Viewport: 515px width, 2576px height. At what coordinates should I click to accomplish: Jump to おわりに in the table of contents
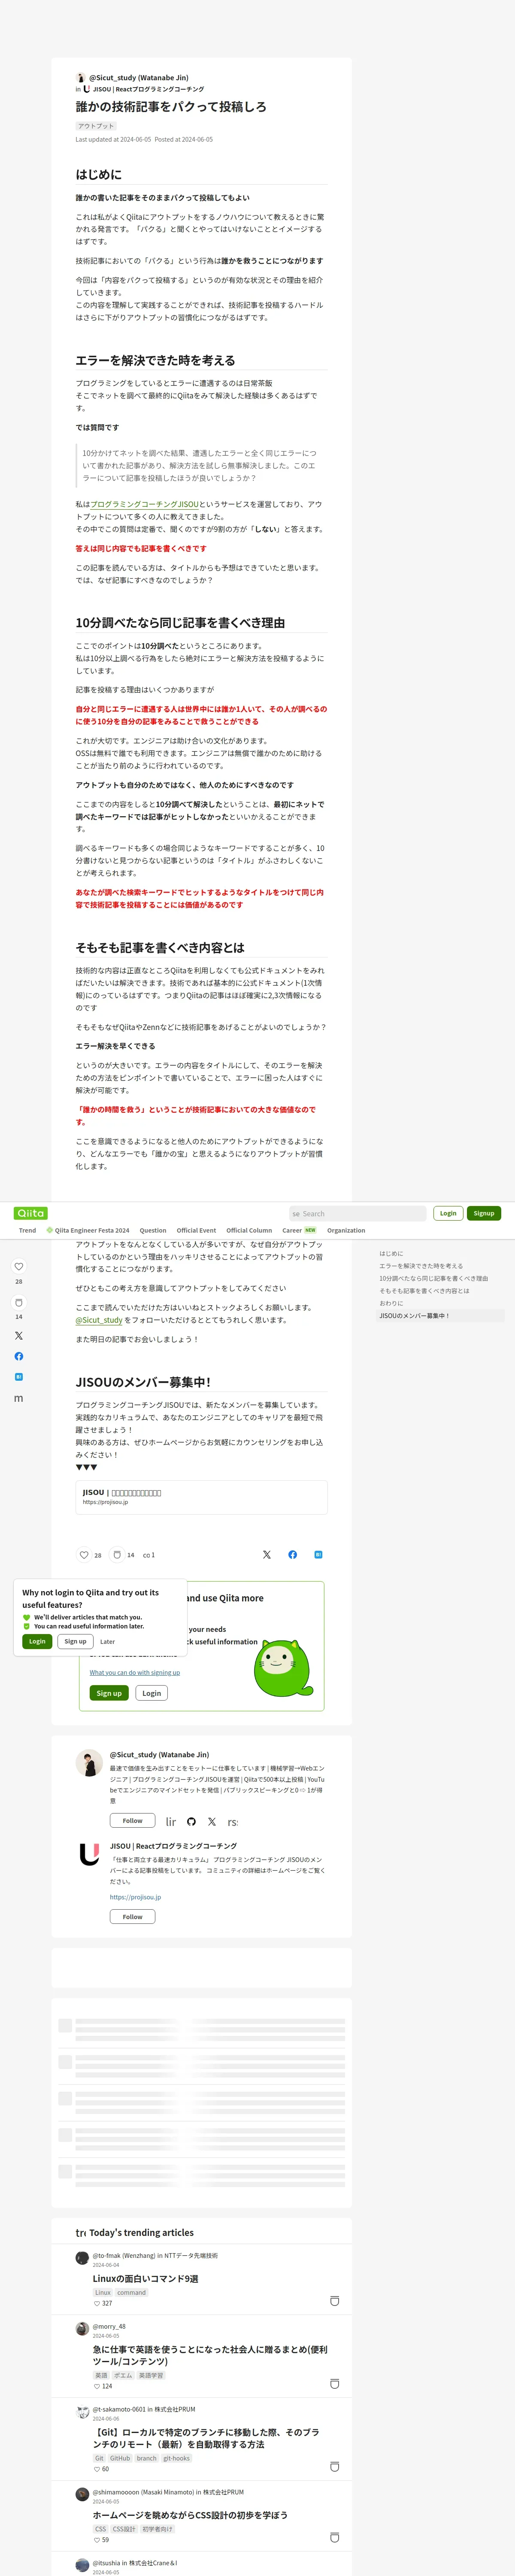click(391, 1303)
